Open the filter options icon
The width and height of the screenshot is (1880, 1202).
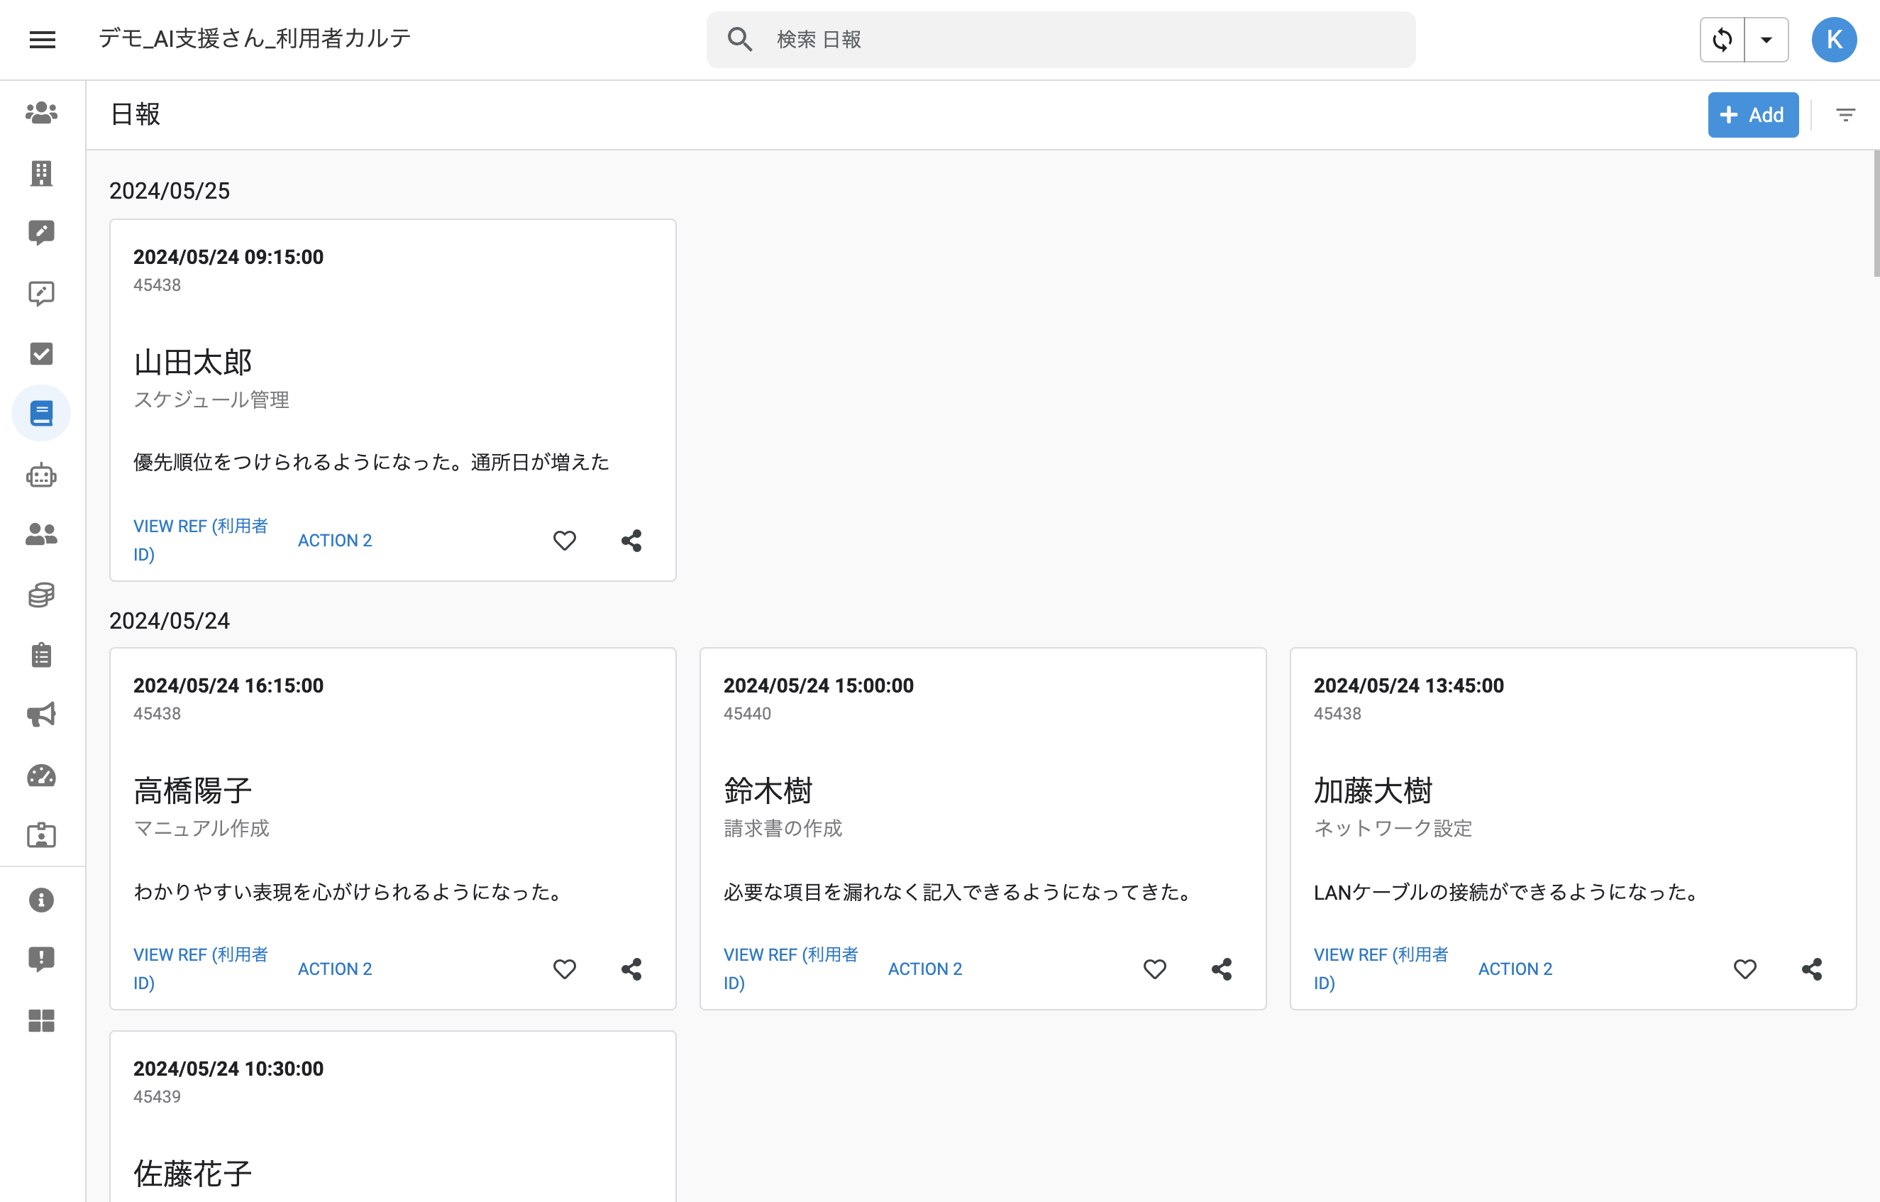1846,116
